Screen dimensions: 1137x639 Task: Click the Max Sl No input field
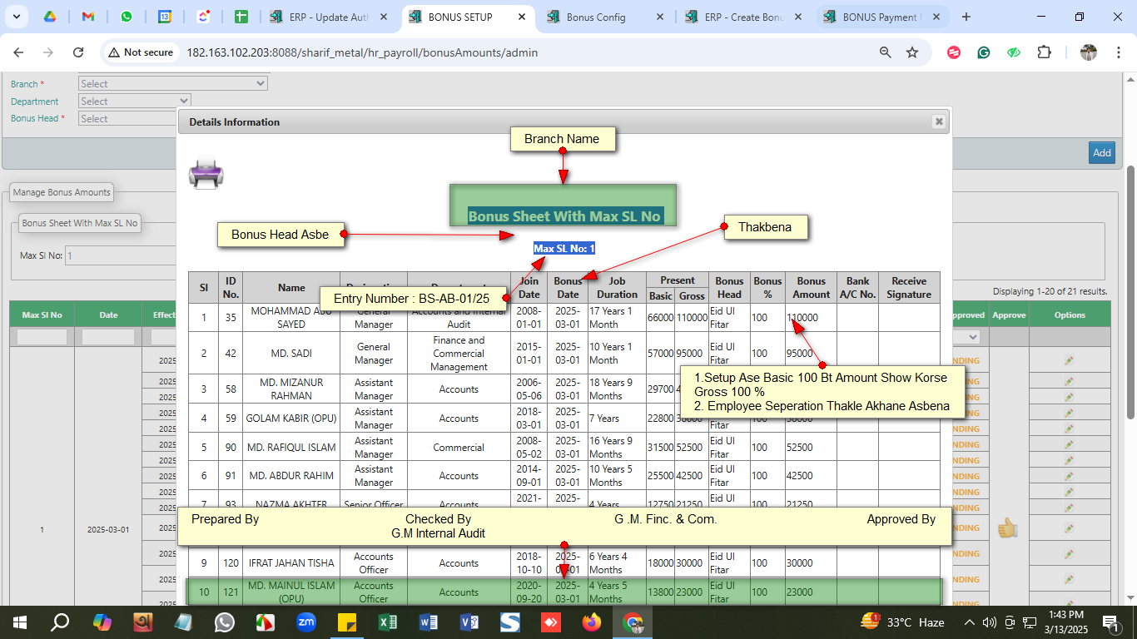click(121, 255)
